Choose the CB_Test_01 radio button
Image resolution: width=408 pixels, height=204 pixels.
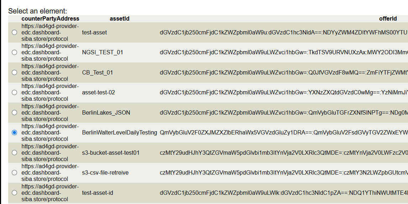[14, 72]
